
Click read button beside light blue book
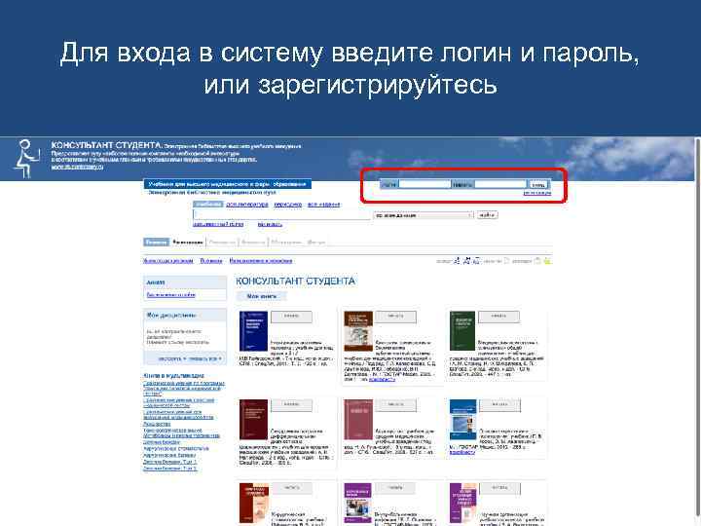(499, 405)
